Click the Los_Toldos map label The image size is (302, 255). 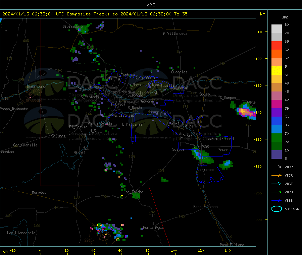pyautogui.click(x=134, y=192)
